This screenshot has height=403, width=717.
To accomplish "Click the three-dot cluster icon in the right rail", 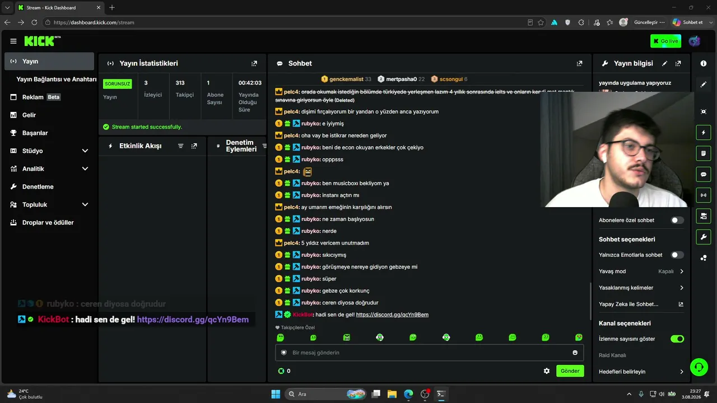I will pyautogui.click(x=704, y=258).
